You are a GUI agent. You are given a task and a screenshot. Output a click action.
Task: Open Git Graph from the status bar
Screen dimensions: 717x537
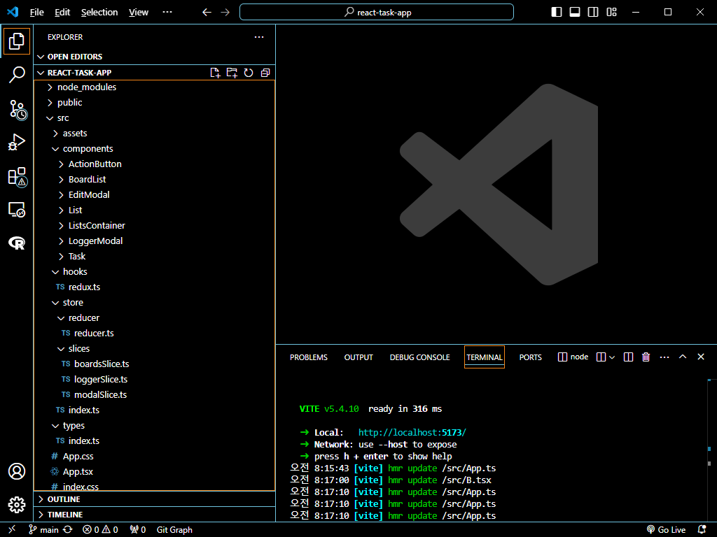174,530
